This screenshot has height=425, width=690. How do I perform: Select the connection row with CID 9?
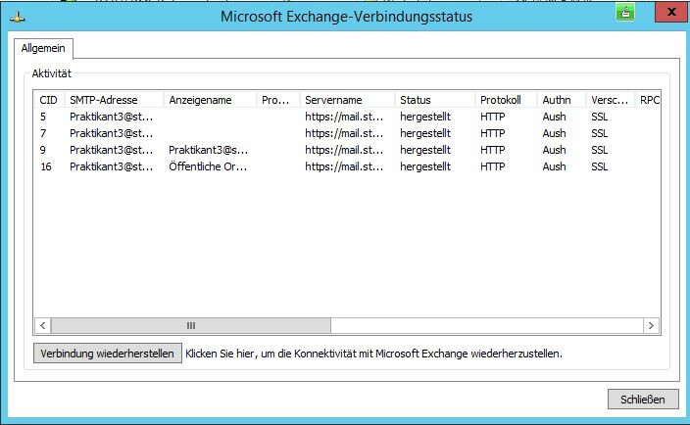pos(347,150)
